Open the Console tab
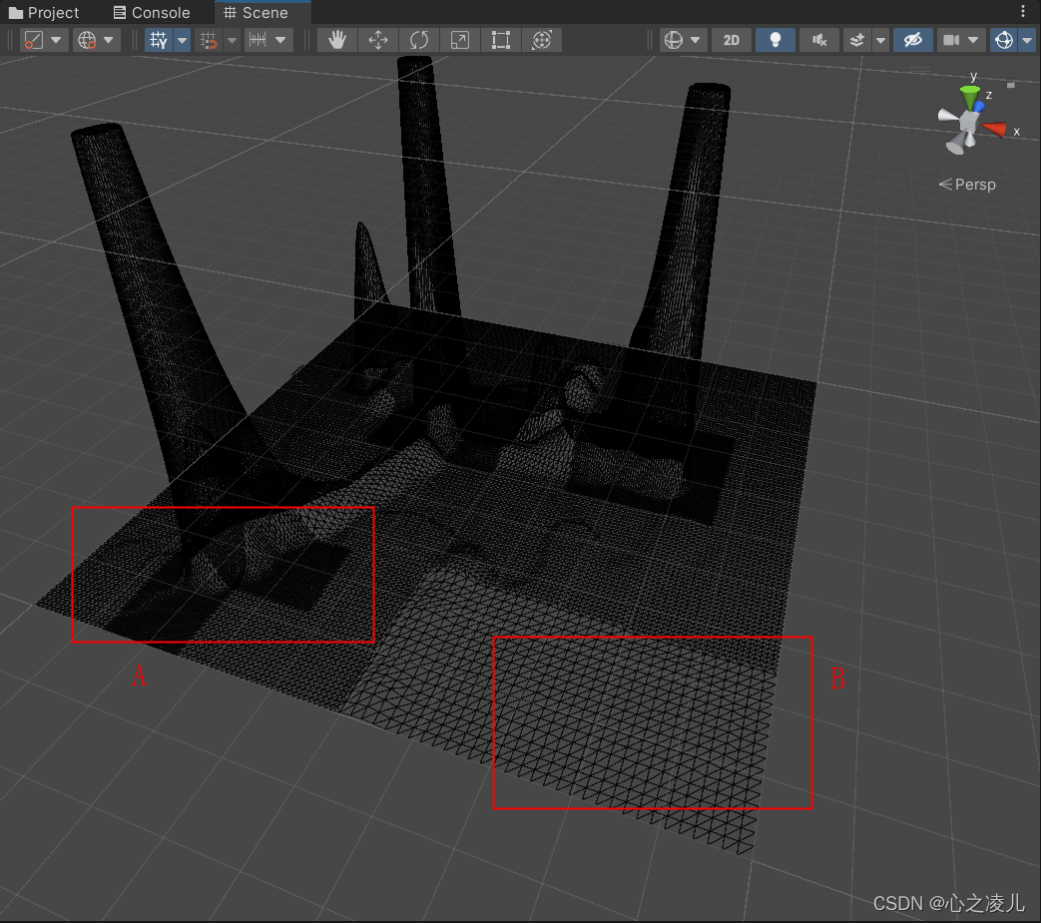 [152, 13]
